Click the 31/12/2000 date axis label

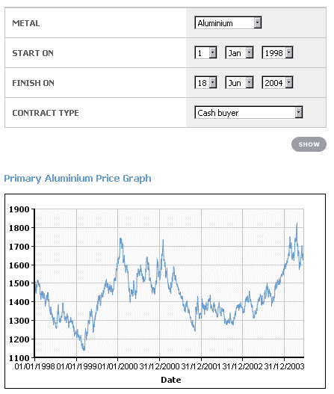(159, 366)
